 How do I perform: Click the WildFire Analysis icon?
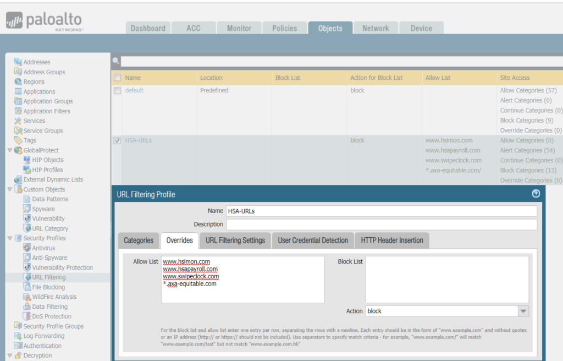(26, 297)
